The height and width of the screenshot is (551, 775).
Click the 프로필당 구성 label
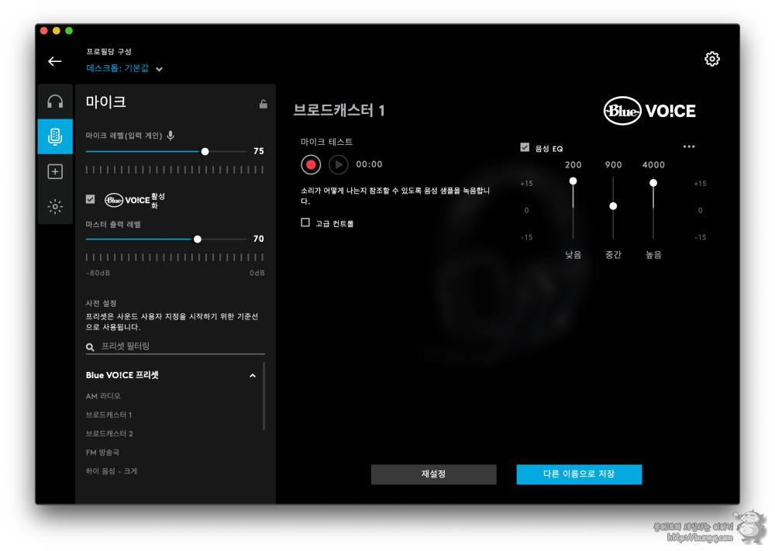(108, 51)
